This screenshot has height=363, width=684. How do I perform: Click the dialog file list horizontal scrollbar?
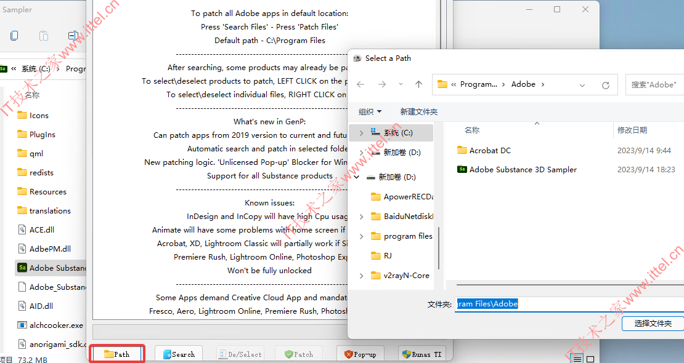tap(570, 285)
